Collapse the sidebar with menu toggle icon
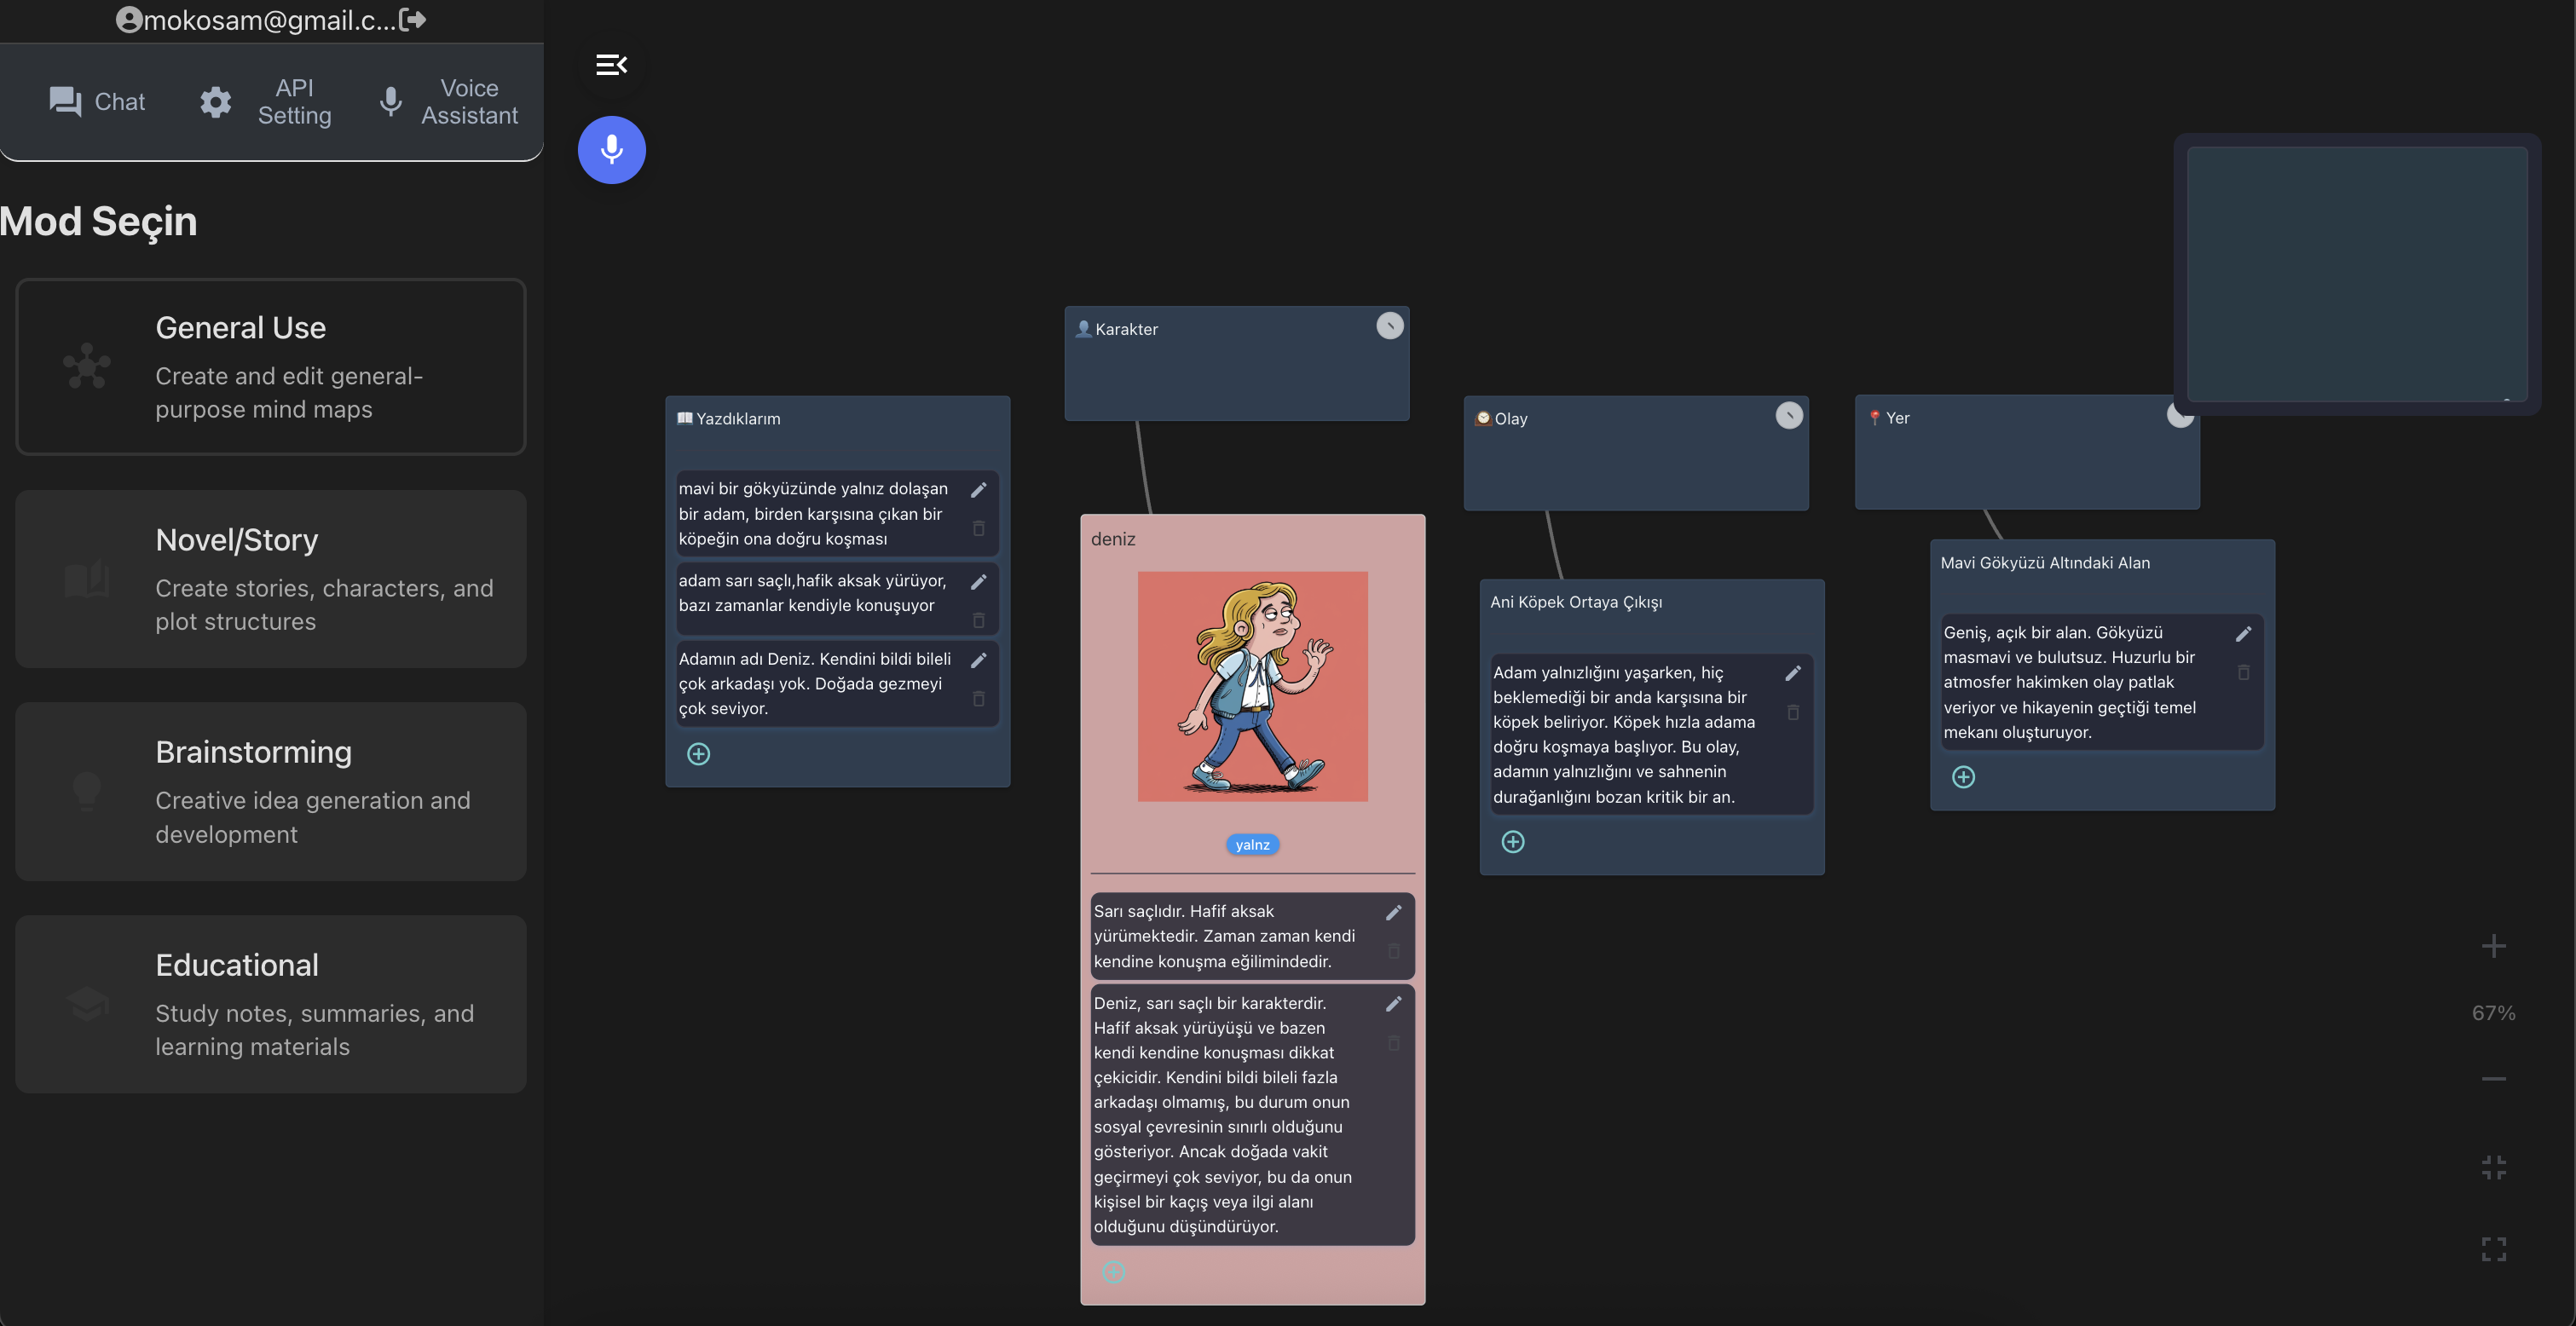Screen dimensions: 2576x1326 pyautogui.click(x=611, y=65)
